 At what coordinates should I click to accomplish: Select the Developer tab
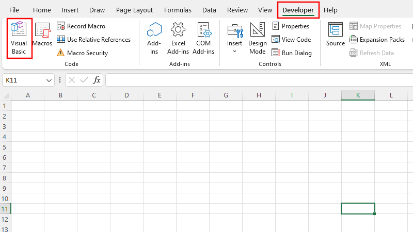pos(298,10)
